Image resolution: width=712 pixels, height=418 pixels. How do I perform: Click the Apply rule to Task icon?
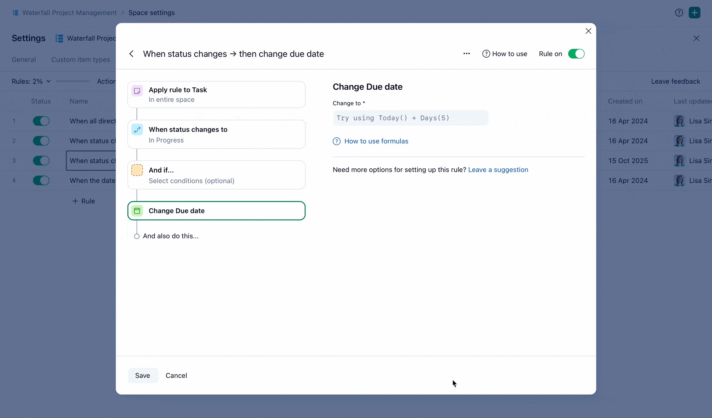coord(137,91)
